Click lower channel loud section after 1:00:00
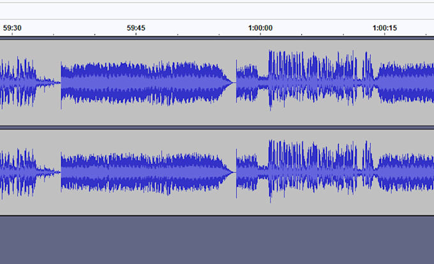 click(321, 171)
